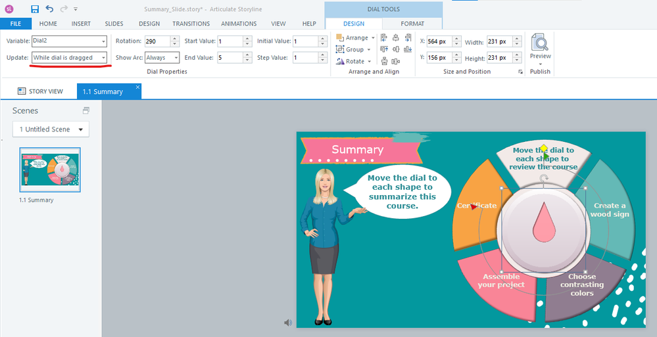657x337 pixels.
Task: Click the align center horizontally icon
Action: [x=396, y=38]
